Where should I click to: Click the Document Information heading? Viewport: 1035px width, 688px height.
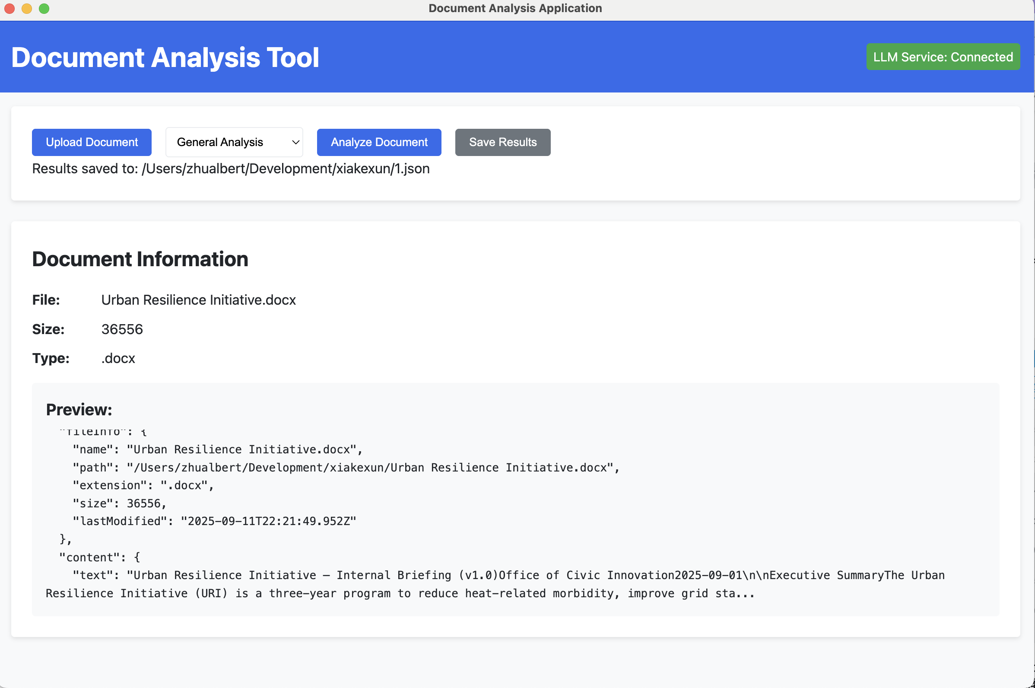[x=140, y=259]
